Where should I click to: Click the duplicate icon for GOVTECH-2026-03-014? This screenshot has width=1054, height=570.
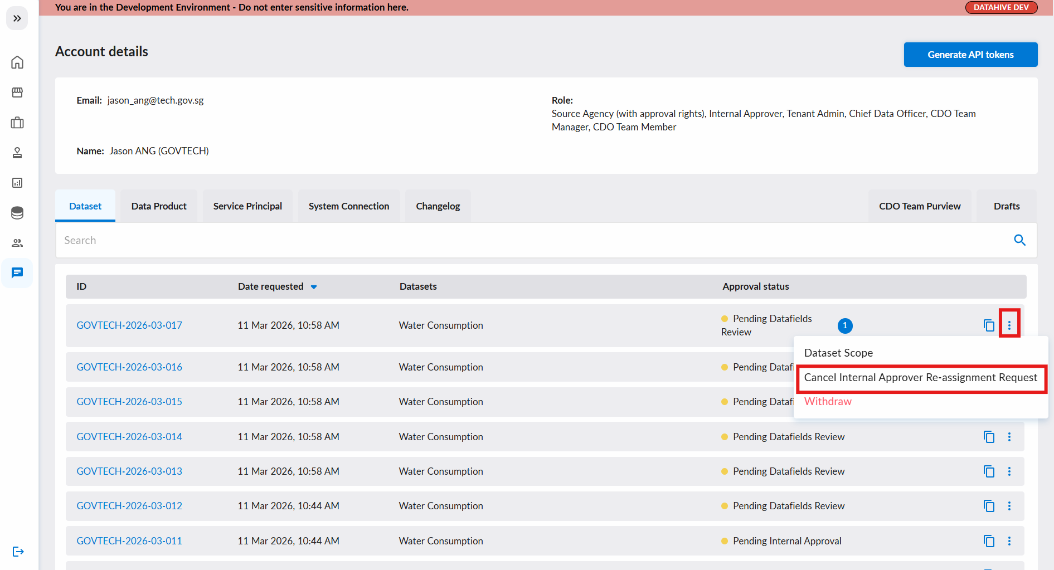point(989,437)
